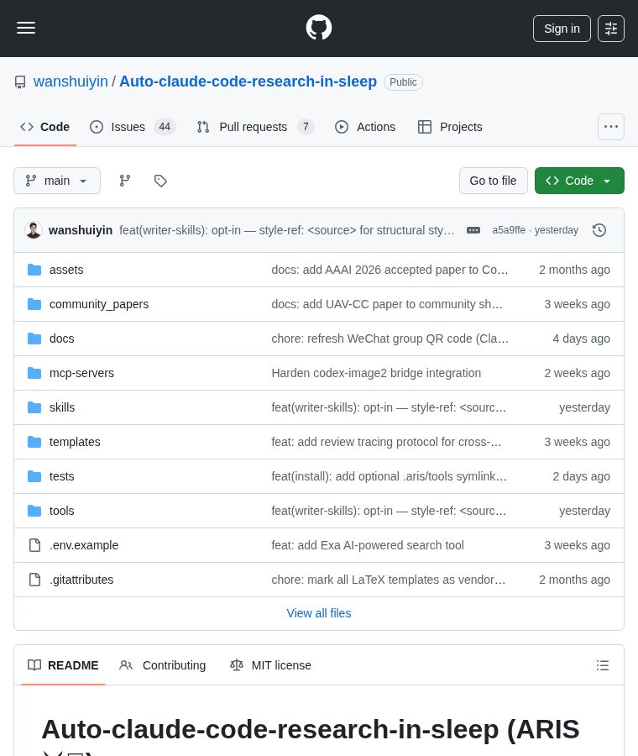The width and height of the screenshot is (638, 756).
Task: Click the Public visibility label
Action: (x=403, y=82)
